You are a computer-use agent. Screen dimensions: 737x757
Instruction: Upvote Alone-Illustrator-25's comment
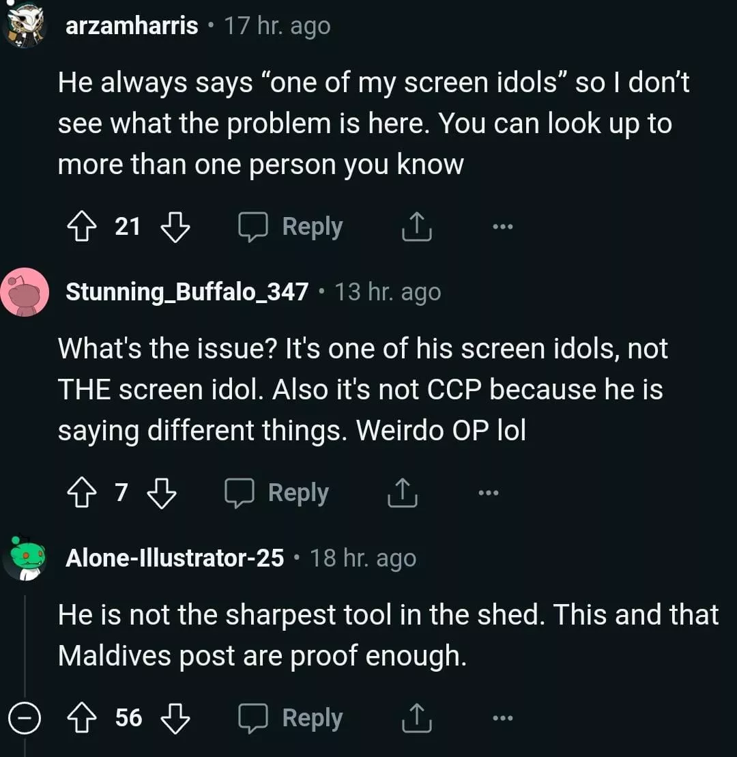82,718
